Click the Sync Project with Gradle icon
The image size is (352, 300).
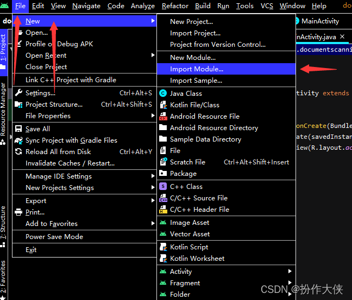point(18,140)
